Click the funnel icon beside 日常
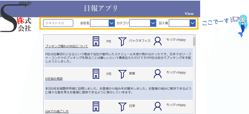Screen dimensions: 249x114 (122, 107)
